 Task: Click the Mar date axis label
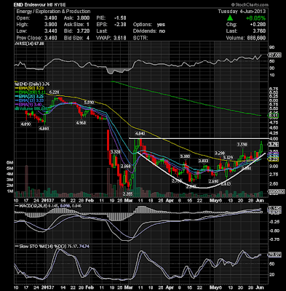coord(127,201)
